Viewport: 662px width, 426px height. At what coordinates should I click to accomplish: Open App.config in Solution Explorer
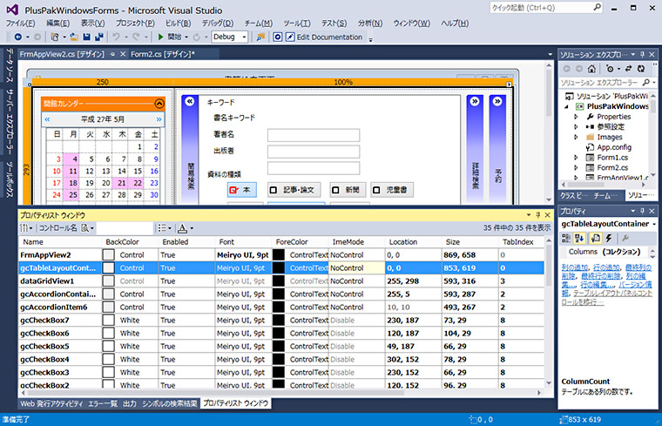click(614, 147)
